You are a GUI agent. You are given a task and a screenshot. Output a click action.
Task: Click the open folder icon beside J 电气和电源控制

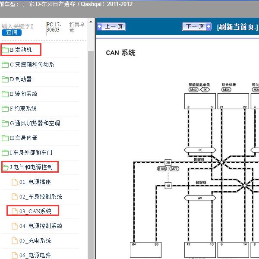(x=6, y=167)
